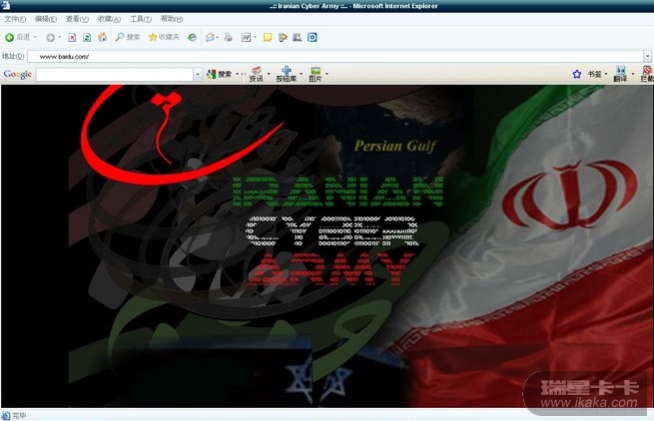Click the Refresh page icon

click(87, 38)
